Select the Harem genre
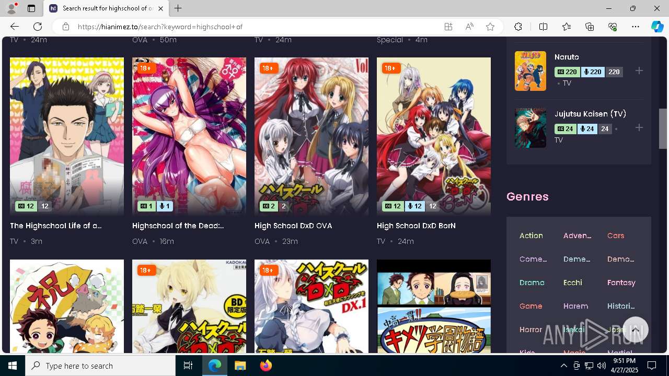 click(x=575, y=306)
